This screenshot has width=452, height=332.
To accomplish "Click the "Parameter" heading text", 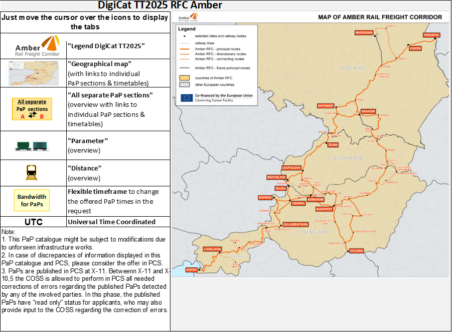I will coord(88,141).
